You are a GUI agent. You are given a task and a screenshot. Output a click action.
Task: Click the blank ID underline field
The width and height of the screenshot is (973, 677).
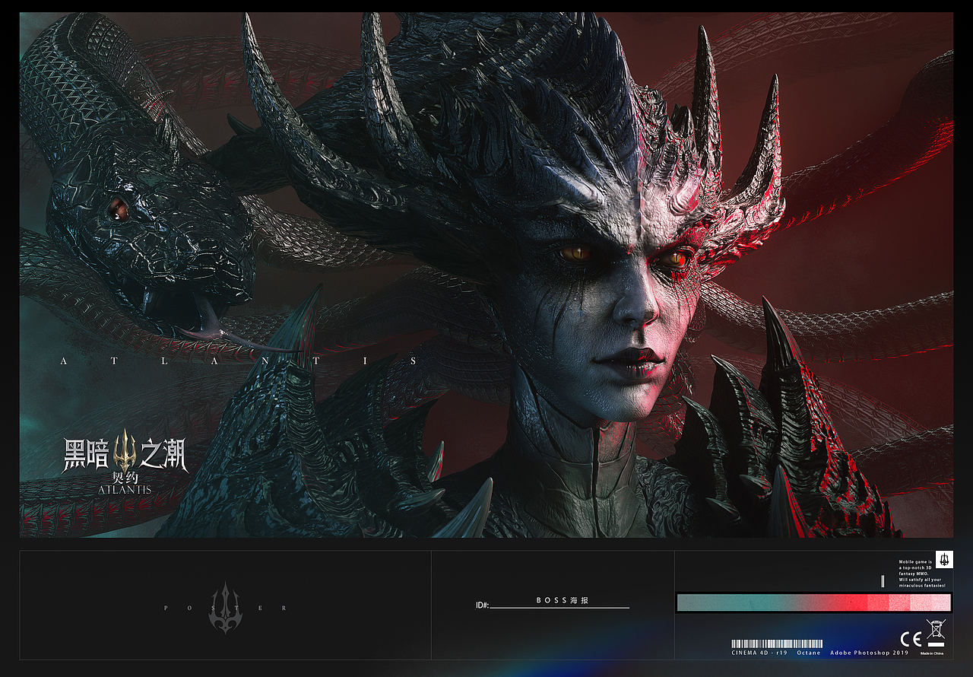559,608
